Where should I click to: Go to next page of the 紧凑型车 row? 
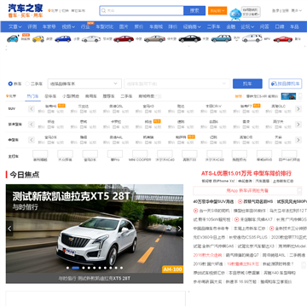coord(298,125)
